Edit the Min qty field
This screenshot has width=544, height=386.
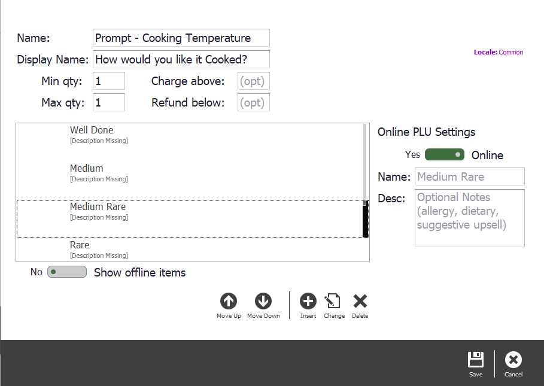pos(109,81)
